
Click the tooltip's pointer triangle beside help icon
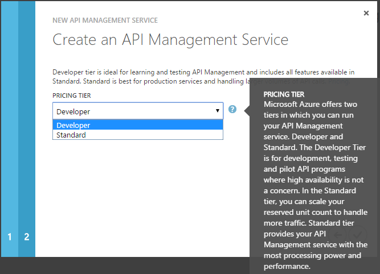[x=247, y=110]
